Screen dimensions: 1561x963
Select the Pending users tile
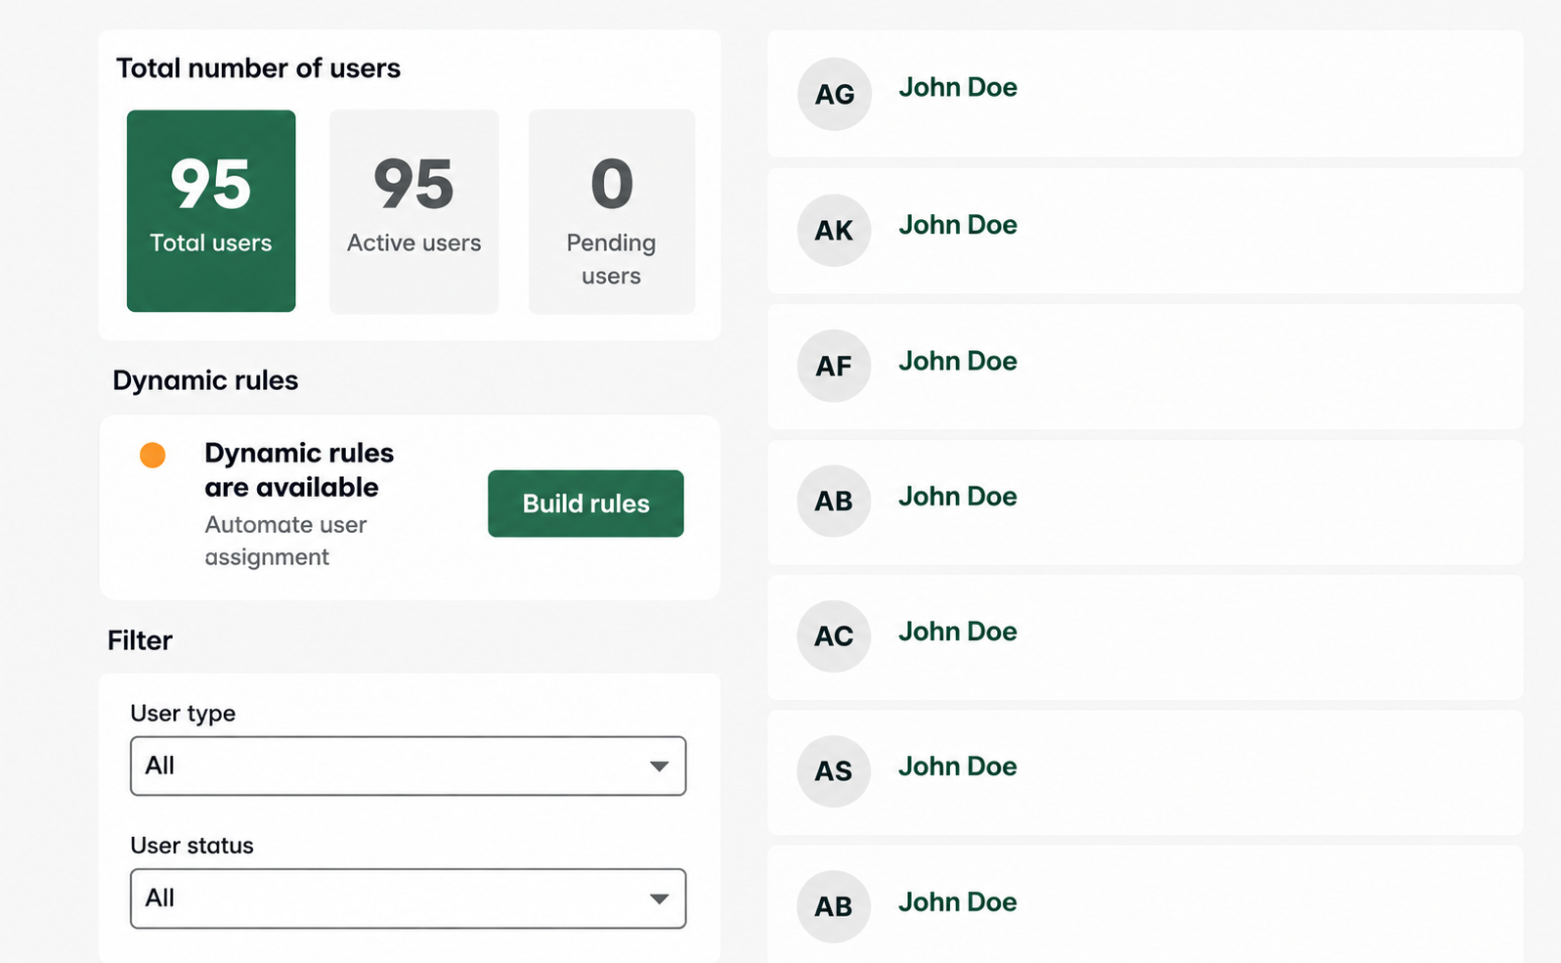pyautogui.click(x=612, y=211)
